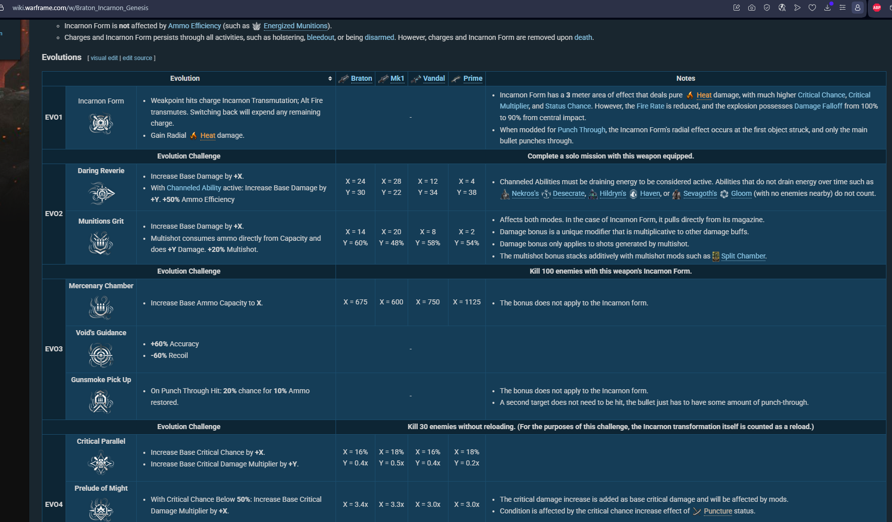Click the Munitions Grit perk icon

[101, 243]
